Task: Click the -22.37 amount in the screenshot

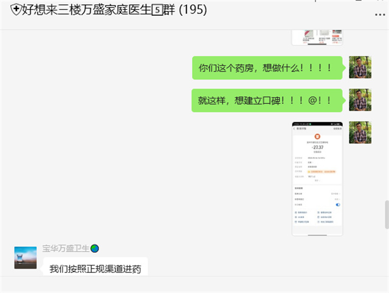Action: [x=317, y=146]
